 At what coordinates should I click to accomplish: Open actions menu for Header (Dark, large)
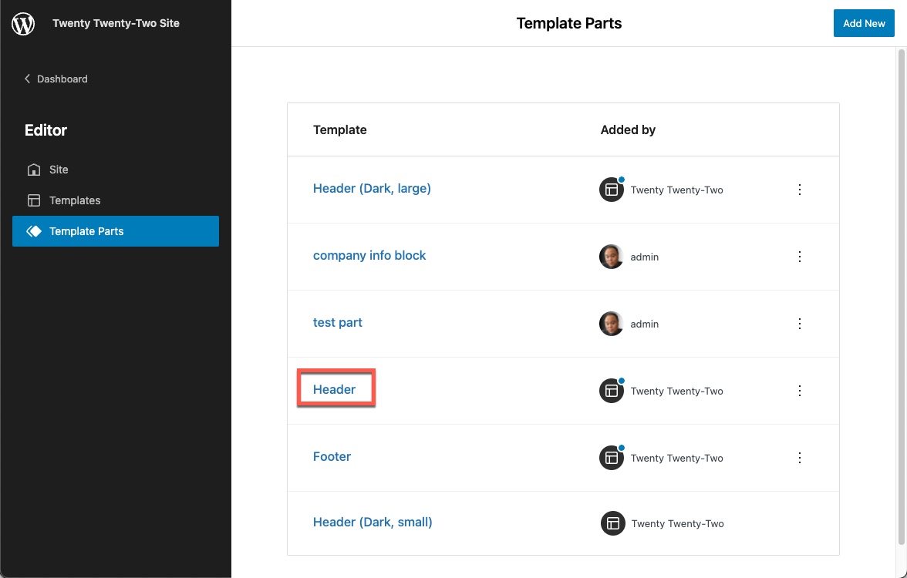pyautogui.click(x=800, y=190)
